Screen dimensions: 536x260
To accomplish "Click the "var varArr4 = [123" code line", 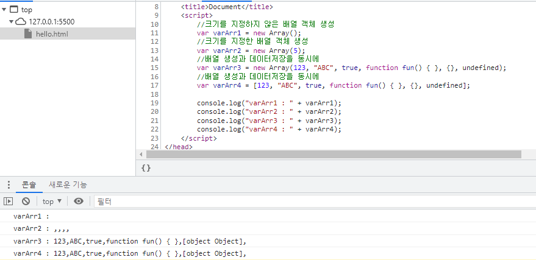I will tap(334, 85).
